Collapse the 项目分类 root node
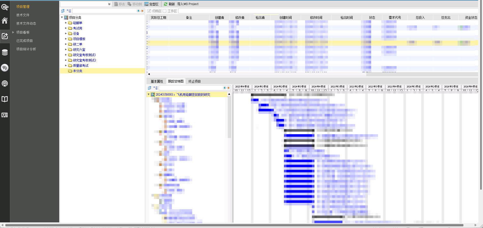 tap(62, 18)
